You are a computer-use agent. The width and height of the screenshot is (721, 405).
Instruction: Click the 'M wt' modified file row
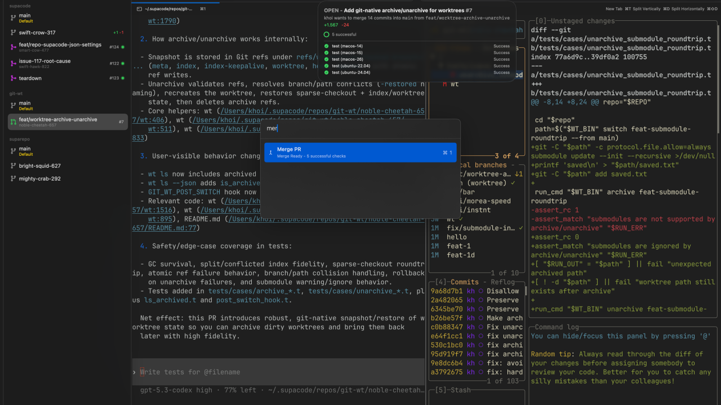(477, 84)
